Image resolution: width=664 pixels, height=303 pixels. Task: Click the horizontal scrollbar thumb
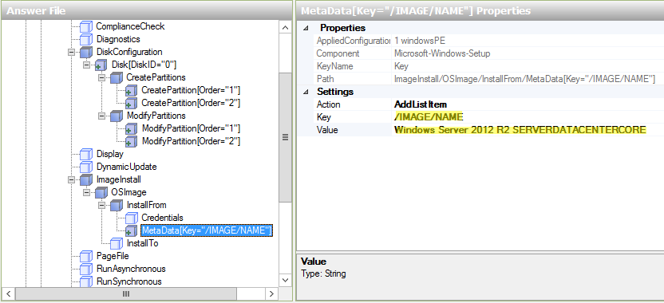click(126, 293)
